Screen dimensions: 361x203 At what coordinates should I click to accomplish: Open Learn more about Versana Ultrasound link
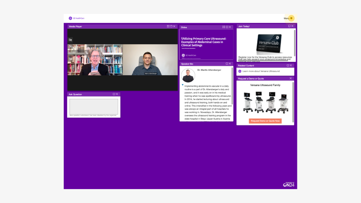(x=261, y=71)
